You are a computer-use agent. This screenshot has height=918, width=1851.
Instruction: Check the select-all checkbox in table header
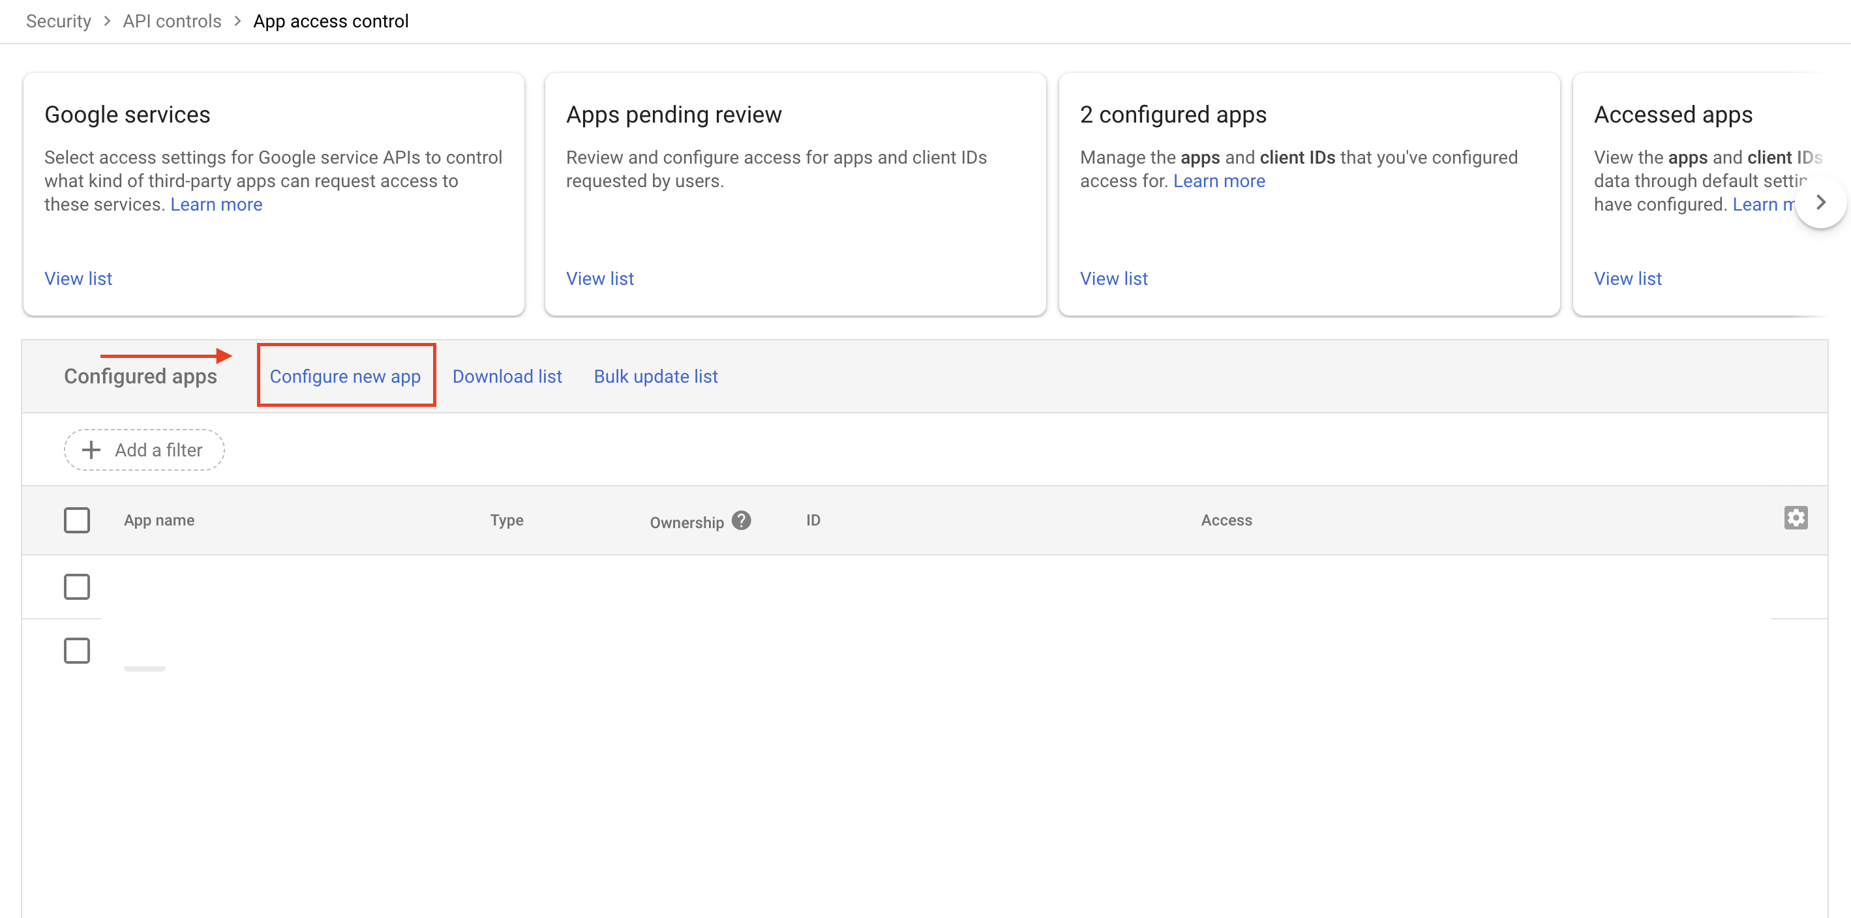click(x=77, y=520)
